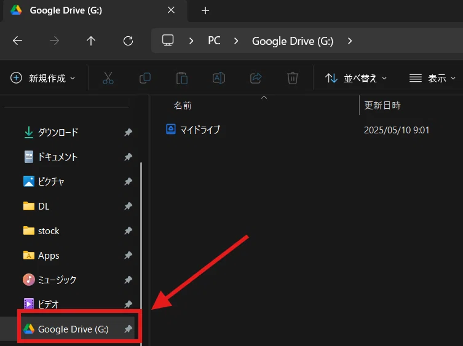
Task: Click the Share icon in toolbar
Action: click(x=256, y=78)
